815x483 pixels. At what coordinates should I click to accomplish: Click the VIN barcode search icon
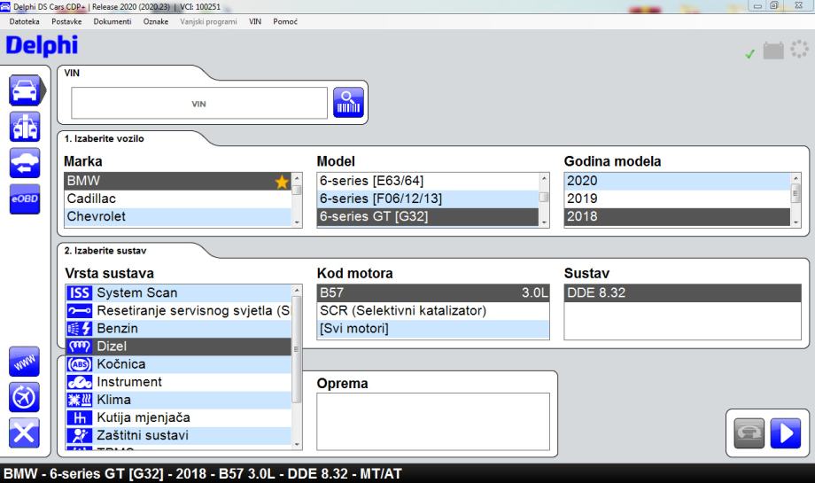click(348, 103)
